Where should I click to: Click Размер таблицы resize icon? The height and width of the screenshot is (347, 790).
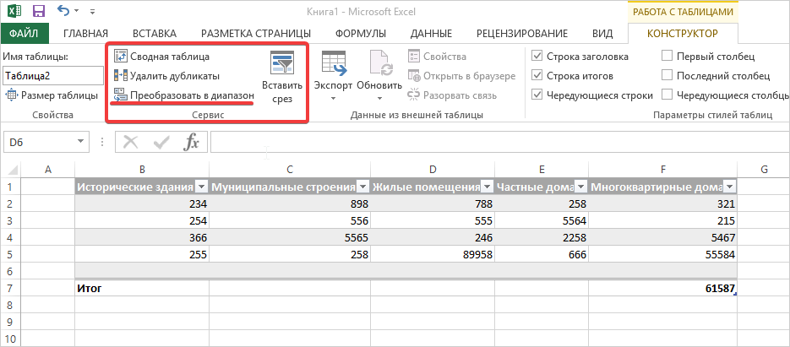pos(11,95)
